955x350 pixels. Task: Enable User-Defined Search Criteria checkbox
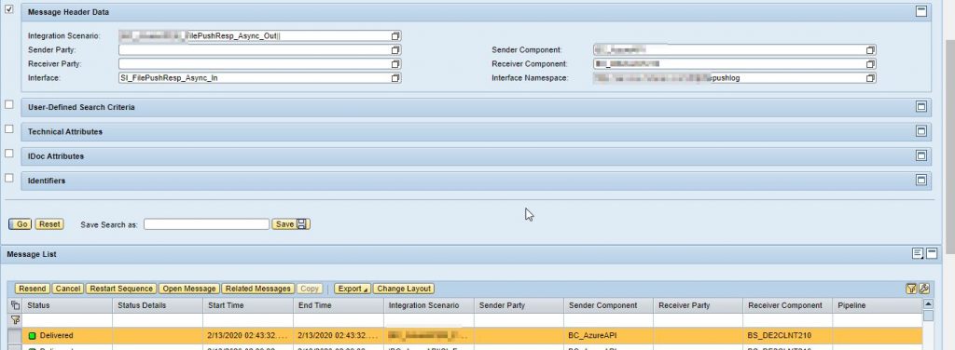click(x=9, y=104)
